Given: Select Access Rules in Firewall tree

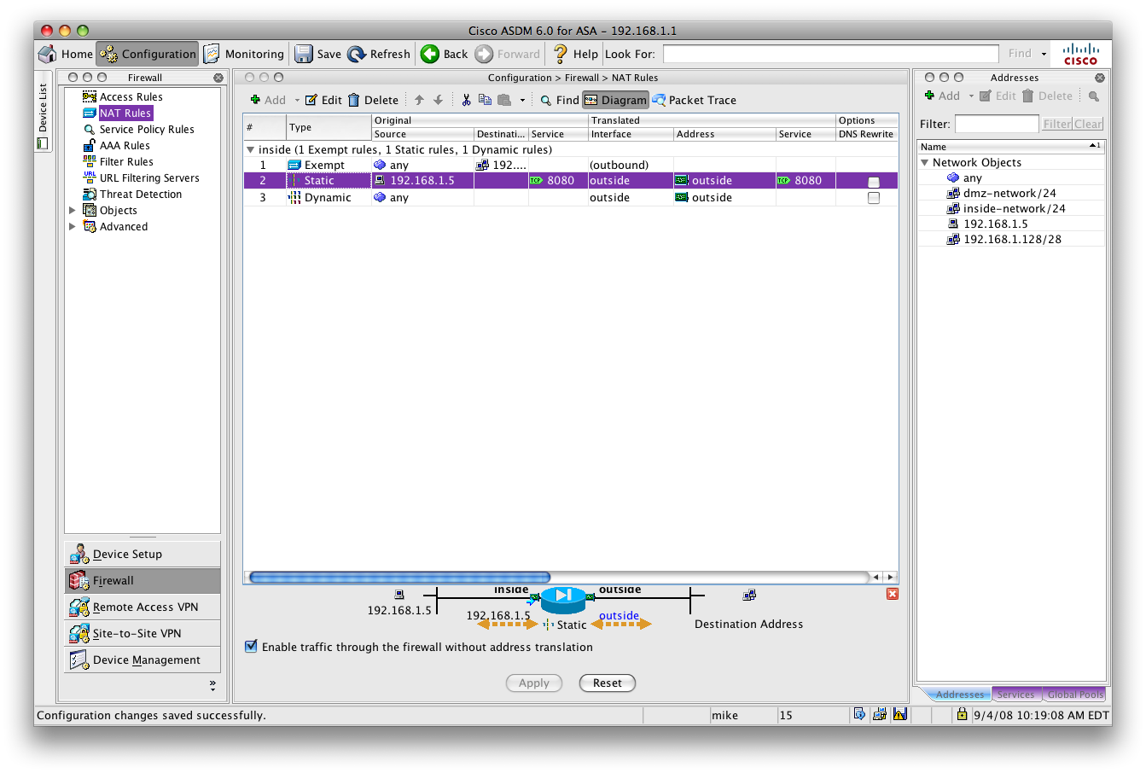Looking at the screenshot, I should tap(122, 96).
